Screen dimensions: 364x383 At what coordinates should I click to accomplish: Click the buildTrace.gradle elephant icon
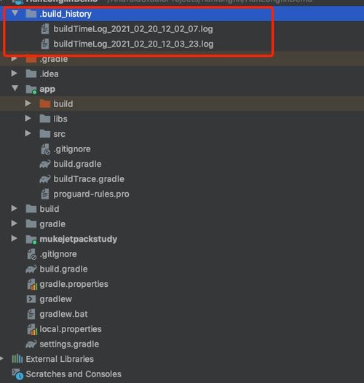click(45, 179)
